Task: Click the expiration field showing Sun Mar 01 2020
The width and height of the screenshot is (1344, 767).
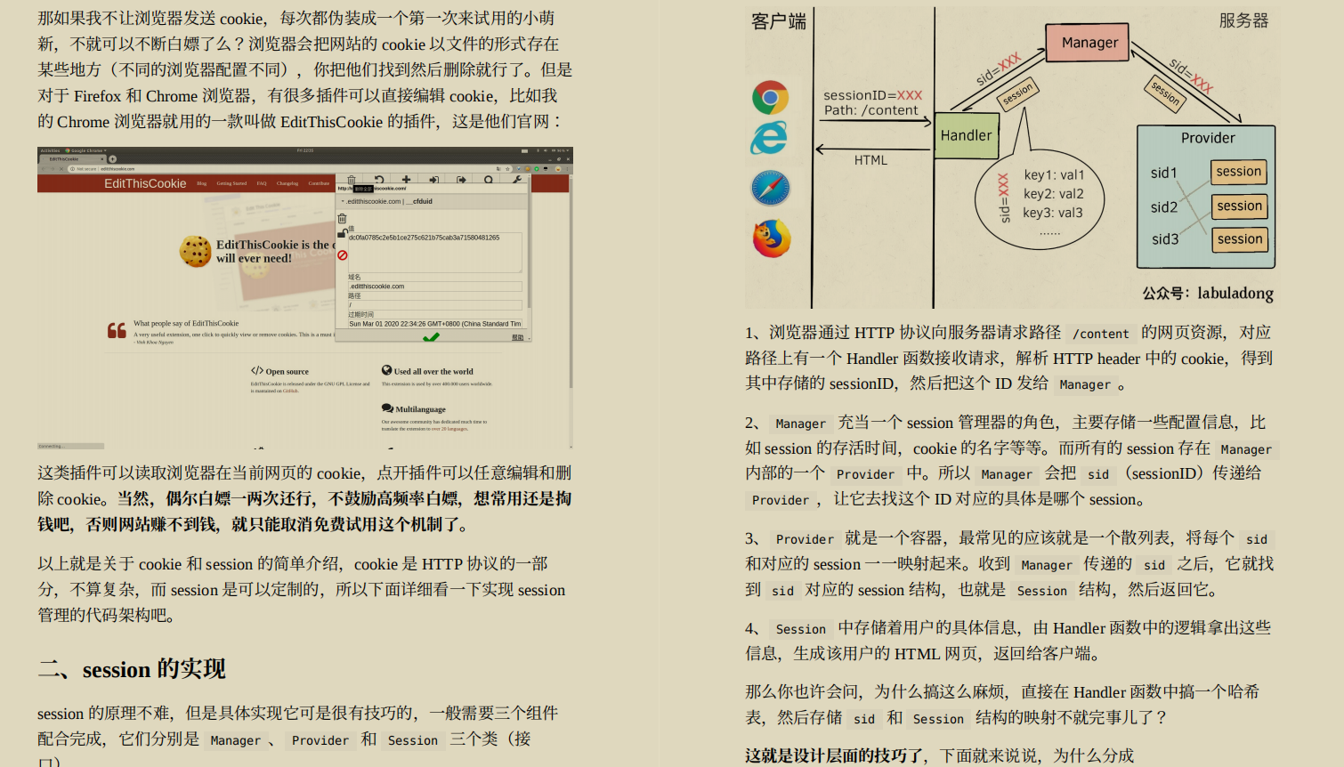Action: pos(434,324)
